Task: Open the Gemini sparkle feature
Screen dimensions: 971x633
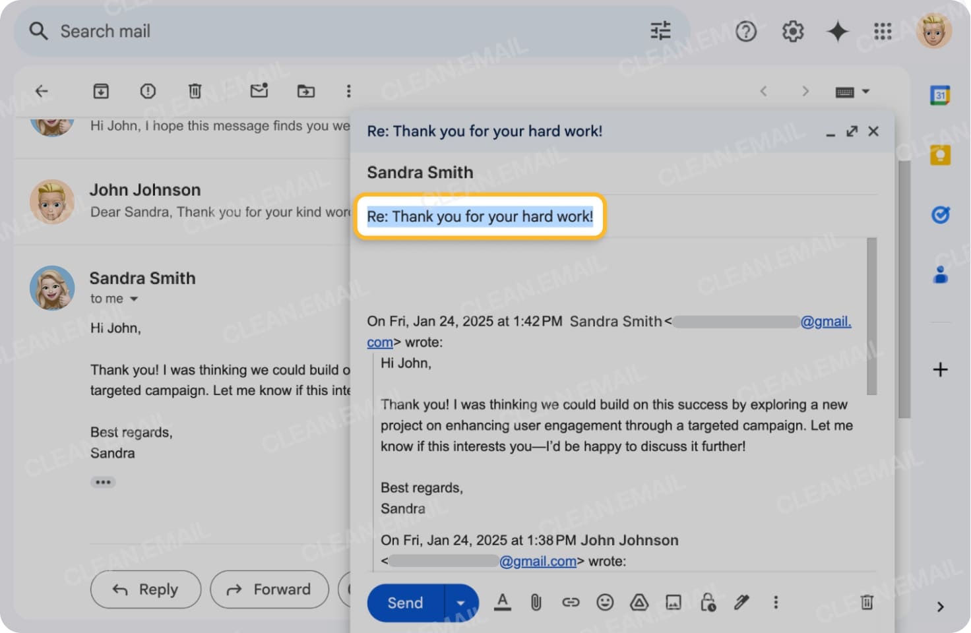Action: click(838, 31)
